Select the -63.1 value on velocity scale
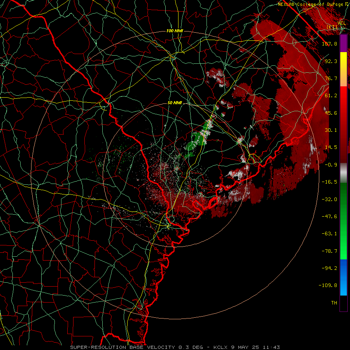The image size is (350, 350). pyautogui.click(x=329, y=234)
